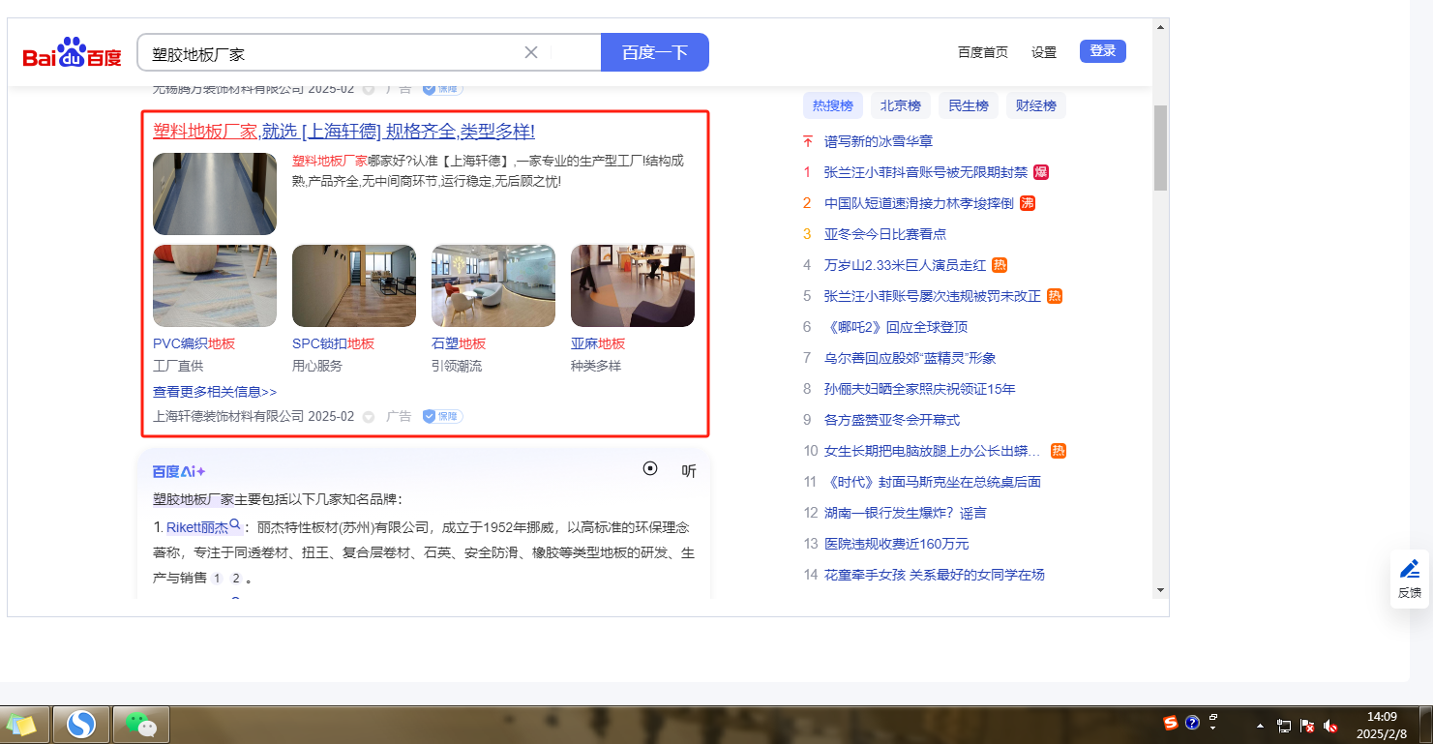Image resolution: width=1433 pixels, height=744 pixels.
Task: Open the 亚麻地板 link
Action: (598, 343)
